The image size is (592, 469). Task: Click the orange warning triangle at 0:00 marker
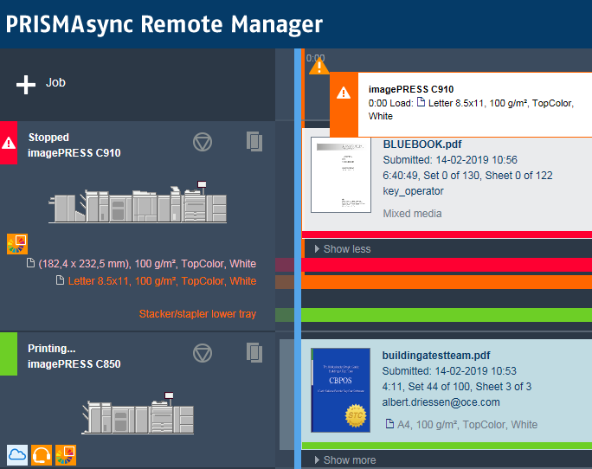[x=319, y=67]
